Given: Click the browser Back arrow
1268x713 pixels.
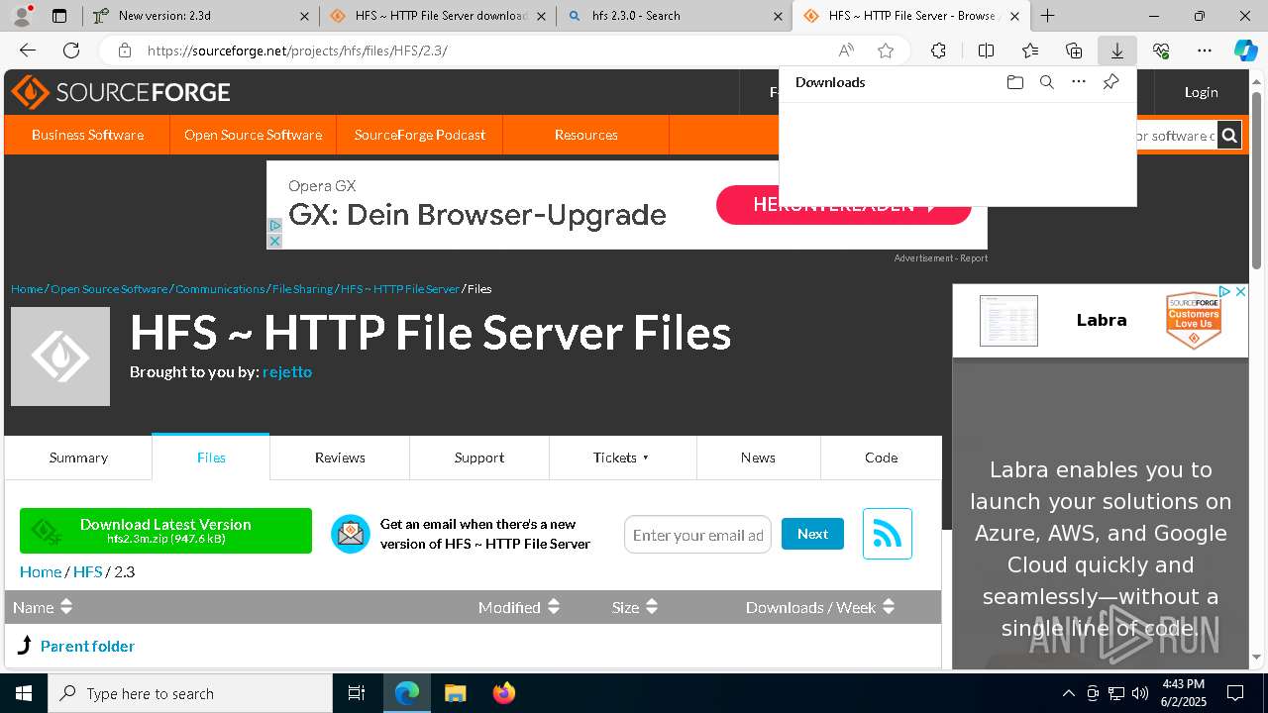Looking at the screenshot, I should (x=28, y=51).
